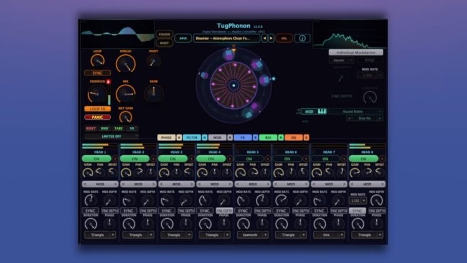The image size is (467, 263).
Task: Click the spectrum display at top right
Action: click(350, 34)
